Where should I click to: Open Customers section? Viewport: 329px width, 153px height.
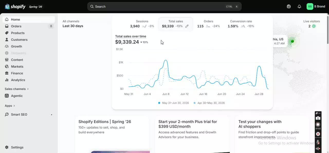29,40
